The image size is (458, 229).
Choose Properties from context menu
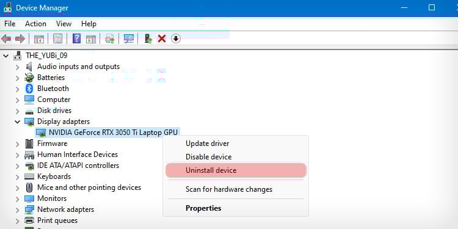[x=236, y=208]
